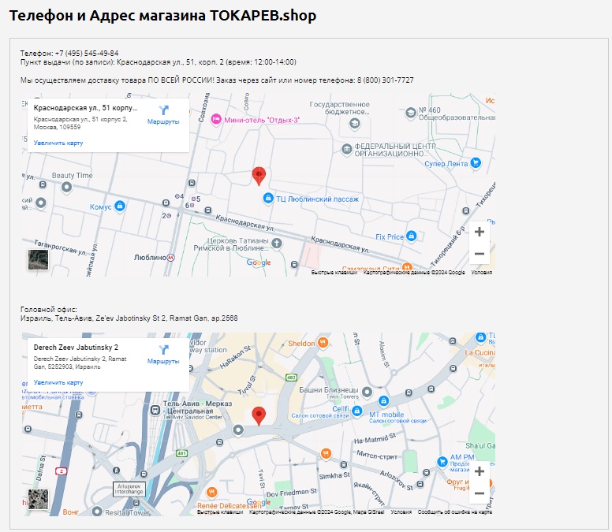Select ТЦ Люблинский пассаж shopping marker
Image resolution: width=612 pixels, height=532 pixels.
click(268, 198)
